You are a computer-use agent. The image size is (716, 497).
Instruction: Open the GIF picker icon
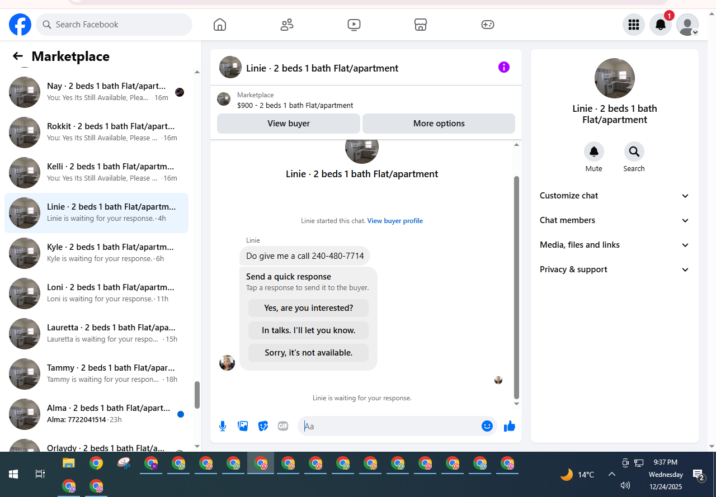click(x=283, y=426)
